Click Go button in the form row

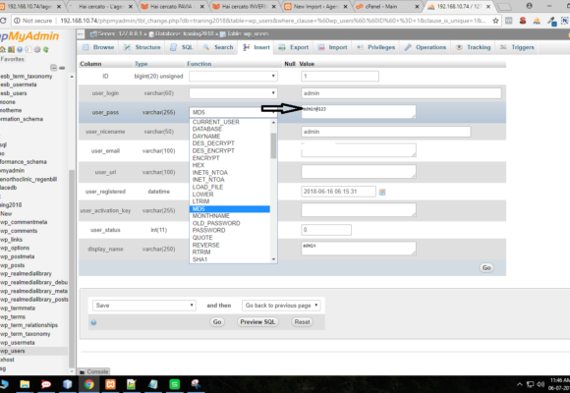(x=486, y=268)
